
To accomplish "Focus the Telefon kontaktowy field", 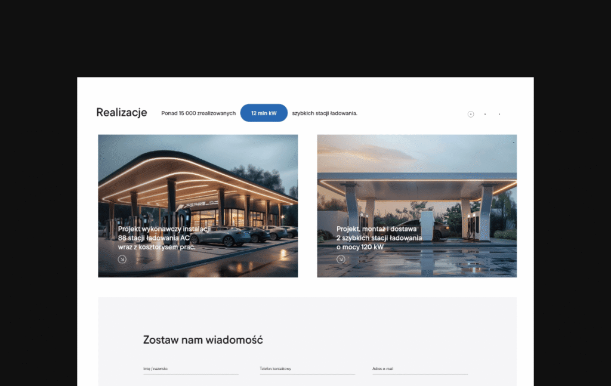I will pos(307,369).
